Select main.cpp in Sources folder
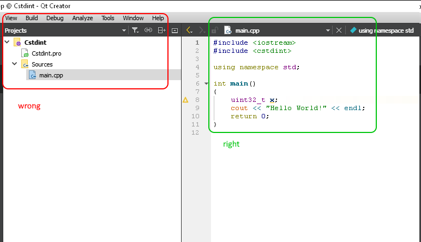Viewport: 421px width, 242px height. [x=51, y=75]
